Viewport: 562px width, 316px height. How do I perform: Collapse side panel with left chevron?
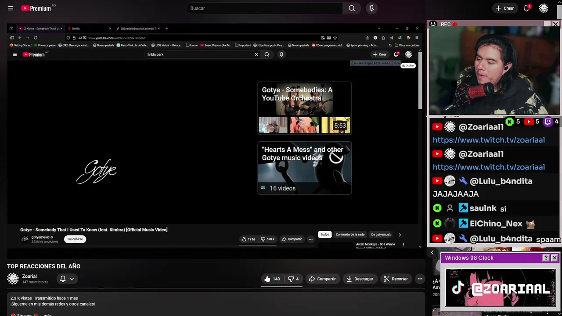(432, 252)
